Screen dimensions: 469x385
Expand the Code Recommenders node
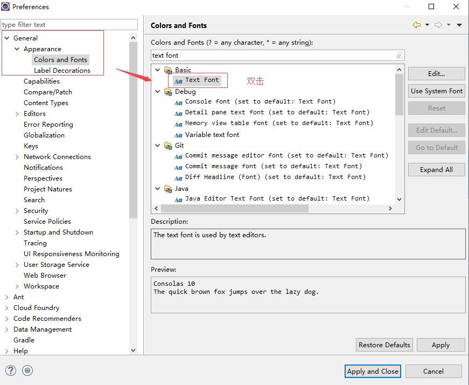point(7,319)
